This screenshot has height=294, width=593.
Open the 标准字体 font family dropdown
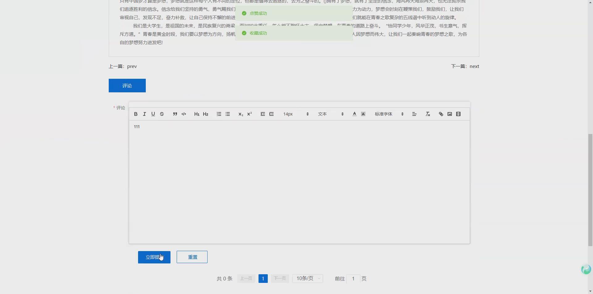click(388, 114)
